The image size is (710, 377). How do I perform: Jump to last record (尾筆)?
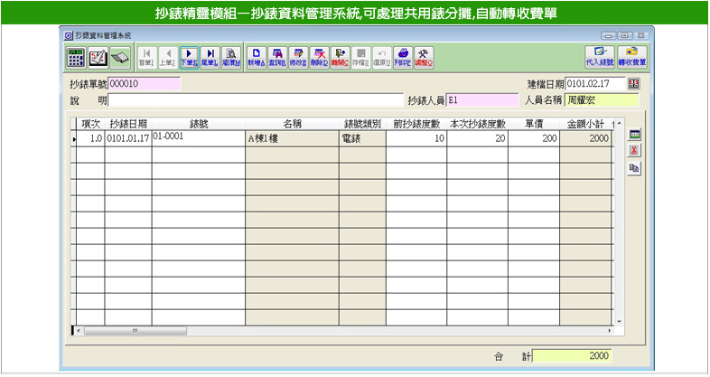[x=210, y=57]
